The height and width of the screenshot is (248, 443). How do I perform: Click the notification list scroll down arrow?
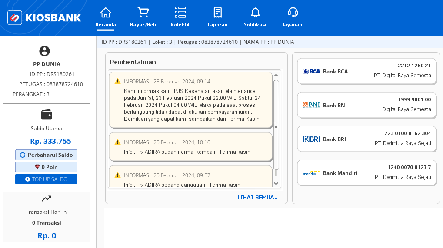click(x=276, y=184)
